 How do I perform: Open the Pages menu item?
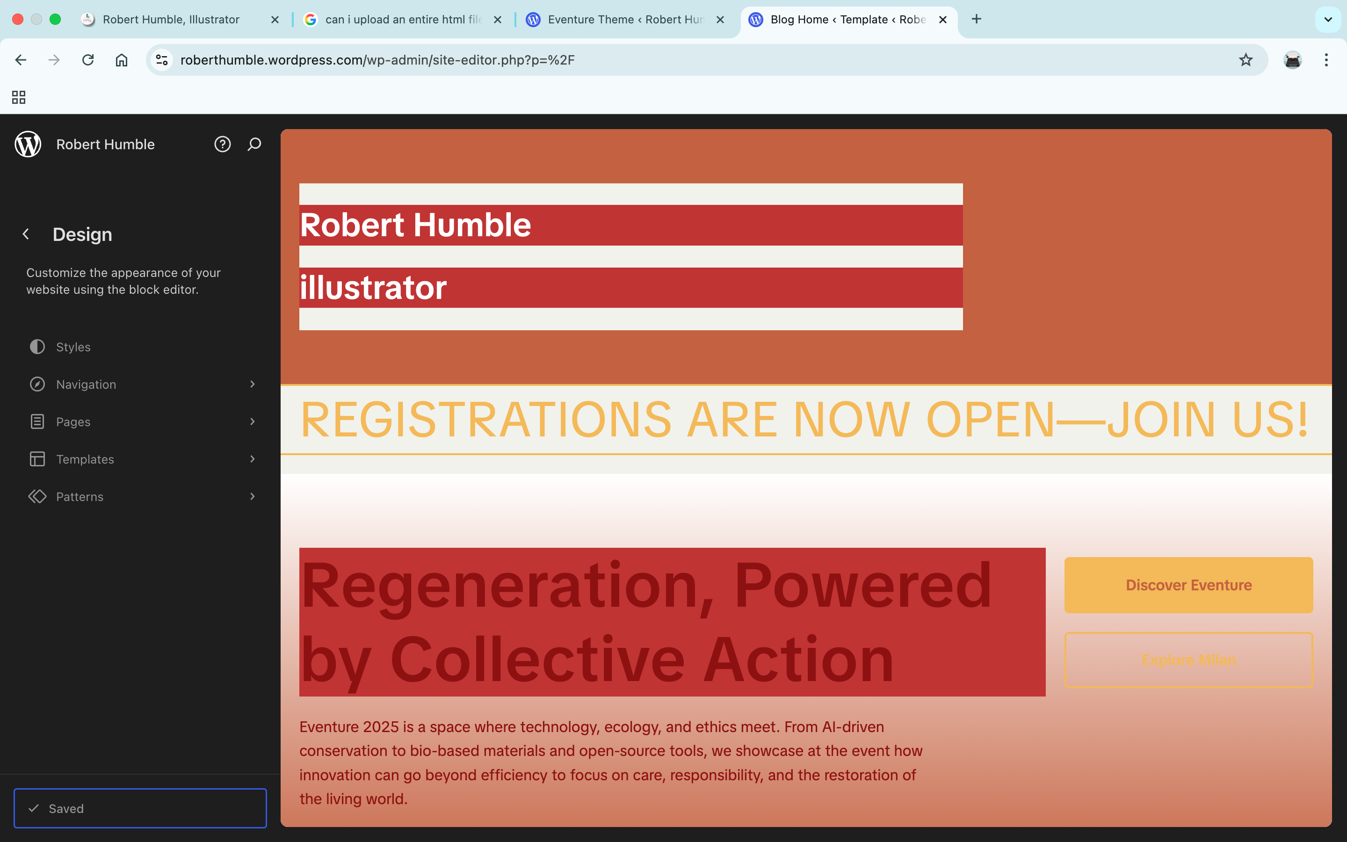[x=140, y=421]
